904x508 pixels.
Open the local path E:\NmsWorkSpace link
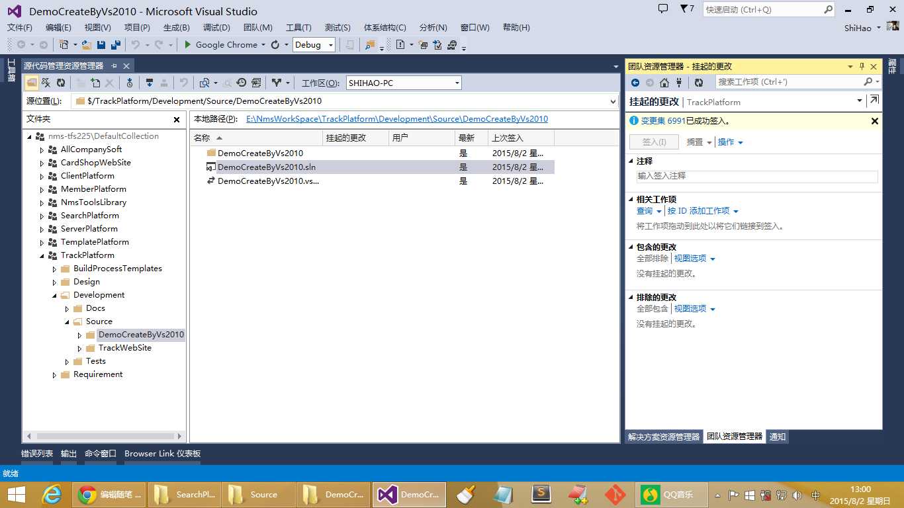(397, 119)
